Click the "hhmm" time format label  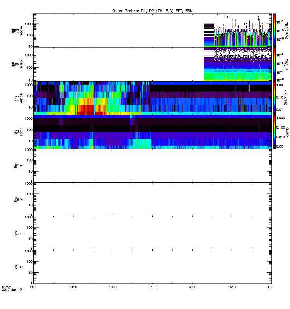(7, 287)
